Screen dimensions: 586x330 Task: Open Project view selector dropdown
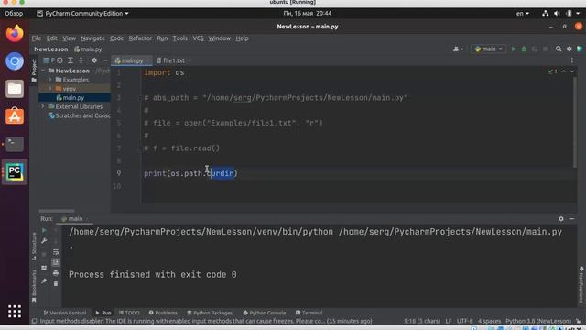point(49,60)
